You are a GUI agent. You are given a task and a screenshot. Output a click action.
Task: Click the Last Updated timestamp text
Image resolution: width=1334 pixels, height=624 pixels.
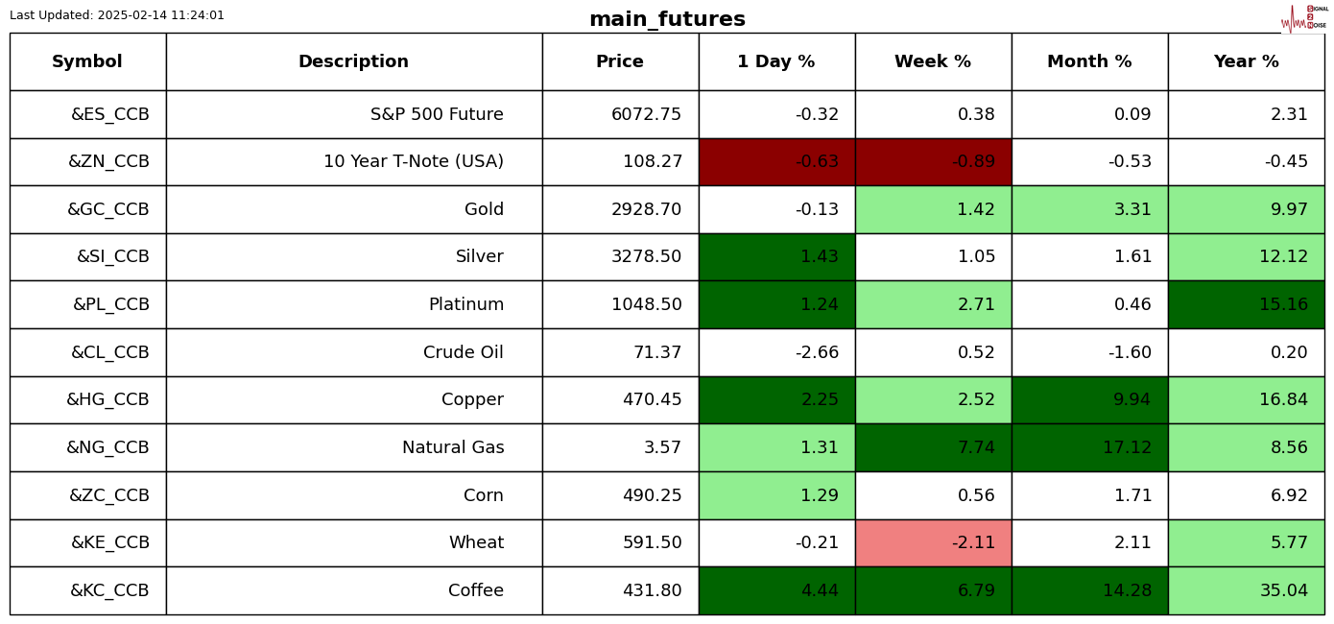coord(117,15)
